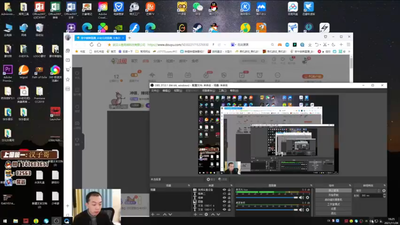Open downloads icon in browser toolbar

[309, 44]
